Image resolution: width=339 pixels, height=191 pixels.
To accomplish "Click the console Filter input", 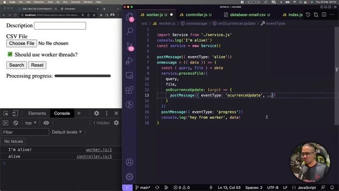I will click(25, 132).
